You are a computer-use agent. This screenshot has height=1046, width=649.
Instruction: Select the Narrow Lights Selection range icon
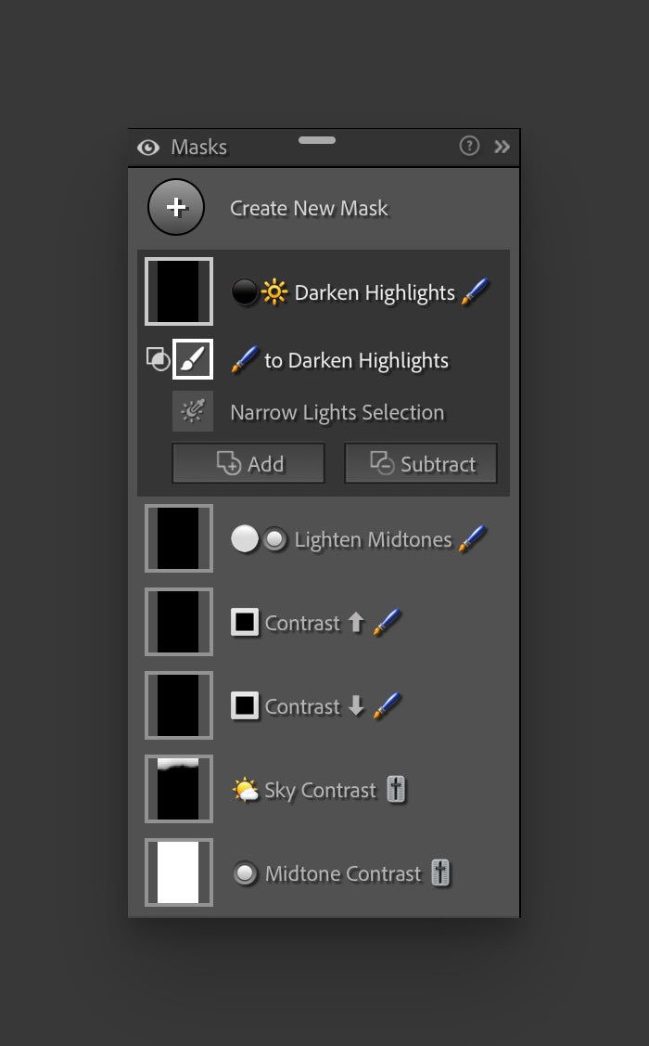[x=193, y=411]
